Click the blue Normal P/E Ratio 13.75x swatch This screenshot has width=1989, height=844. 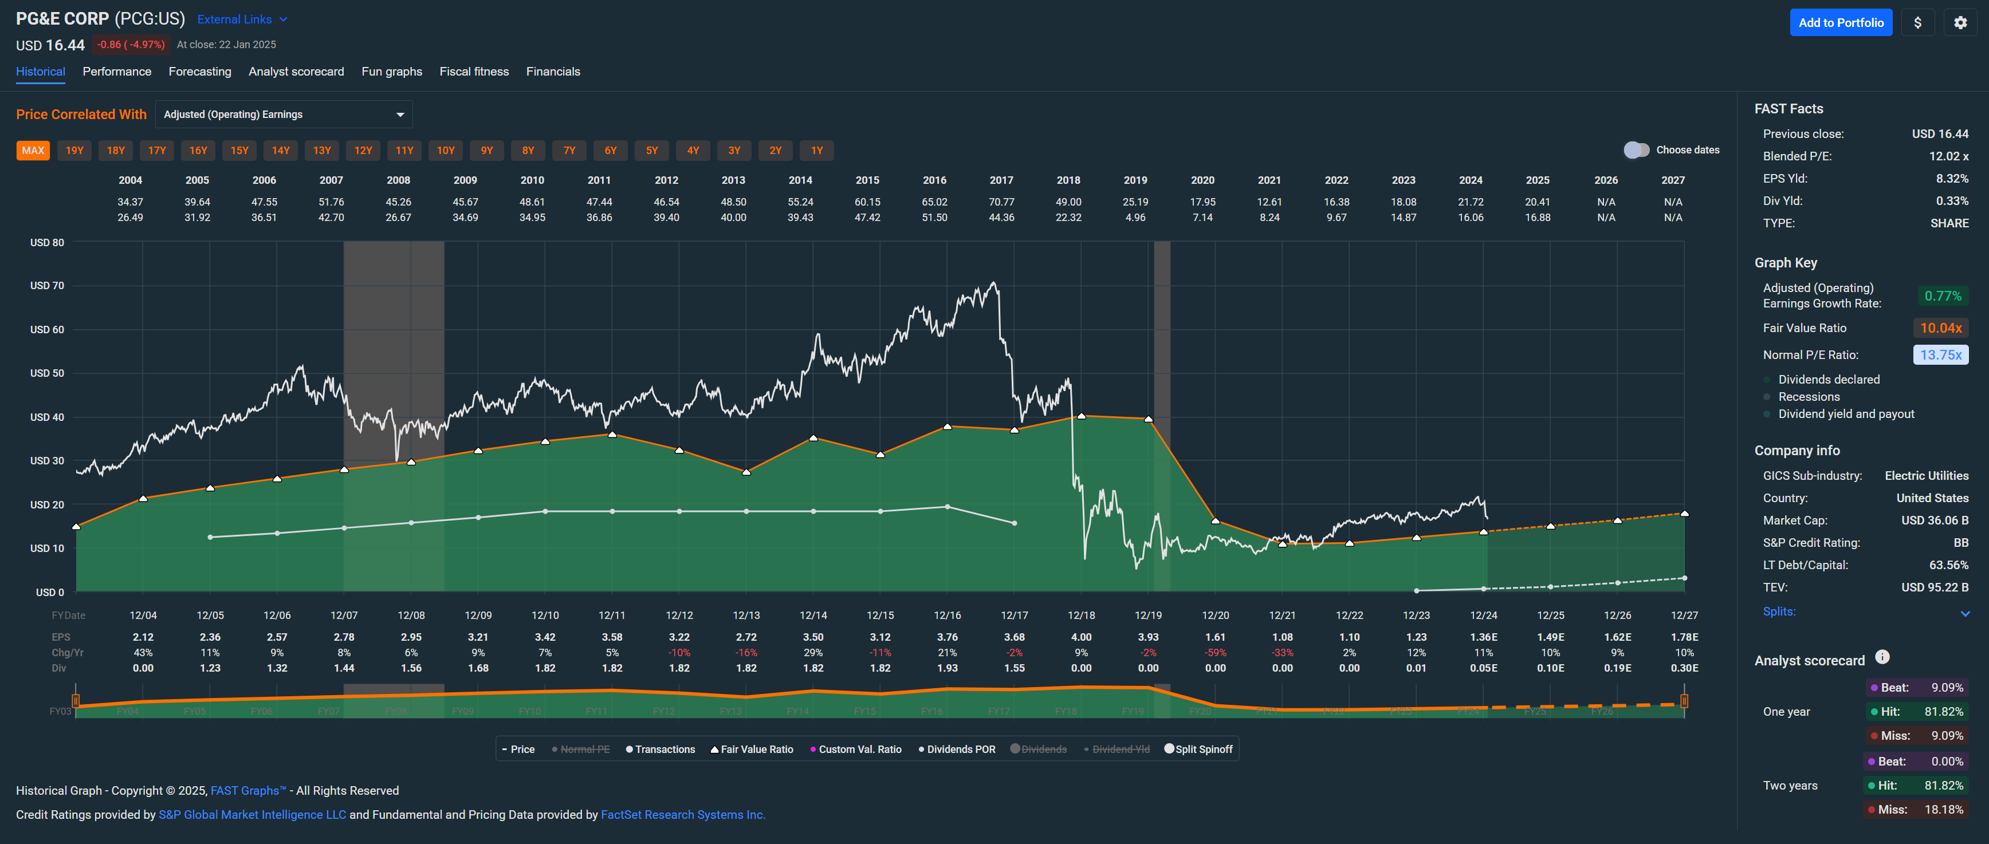tap(1940, 355)
